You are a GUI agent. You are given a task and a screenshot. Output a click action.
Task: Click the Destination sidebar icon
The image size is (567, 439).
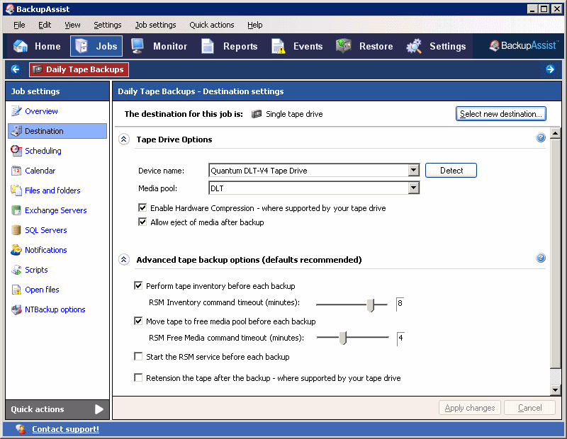point(16,131)
